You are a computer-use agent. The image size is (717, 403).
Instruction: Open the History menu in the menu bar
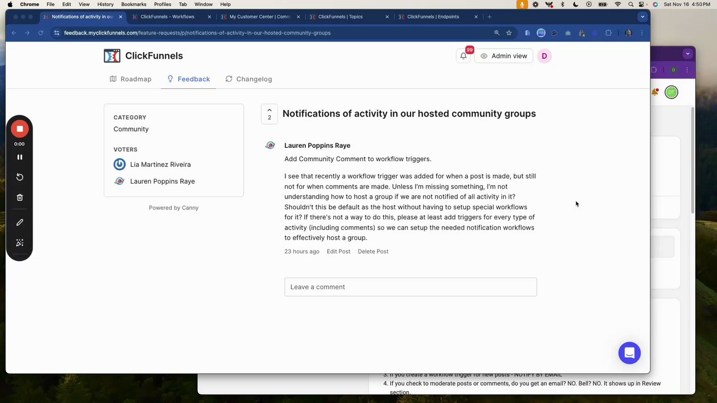[105, 4]
